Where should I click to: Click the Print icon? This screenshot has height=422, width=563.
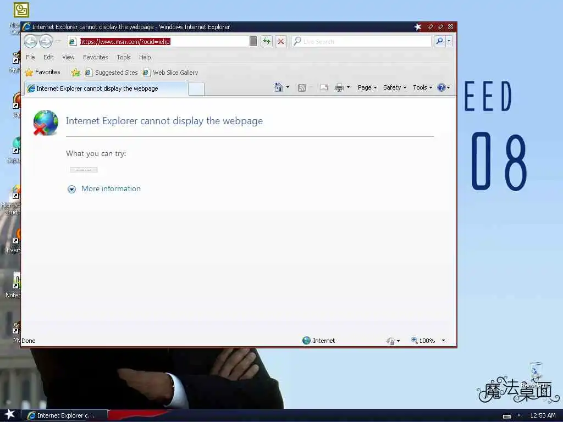pyautogui.click(x=339, y=87)
